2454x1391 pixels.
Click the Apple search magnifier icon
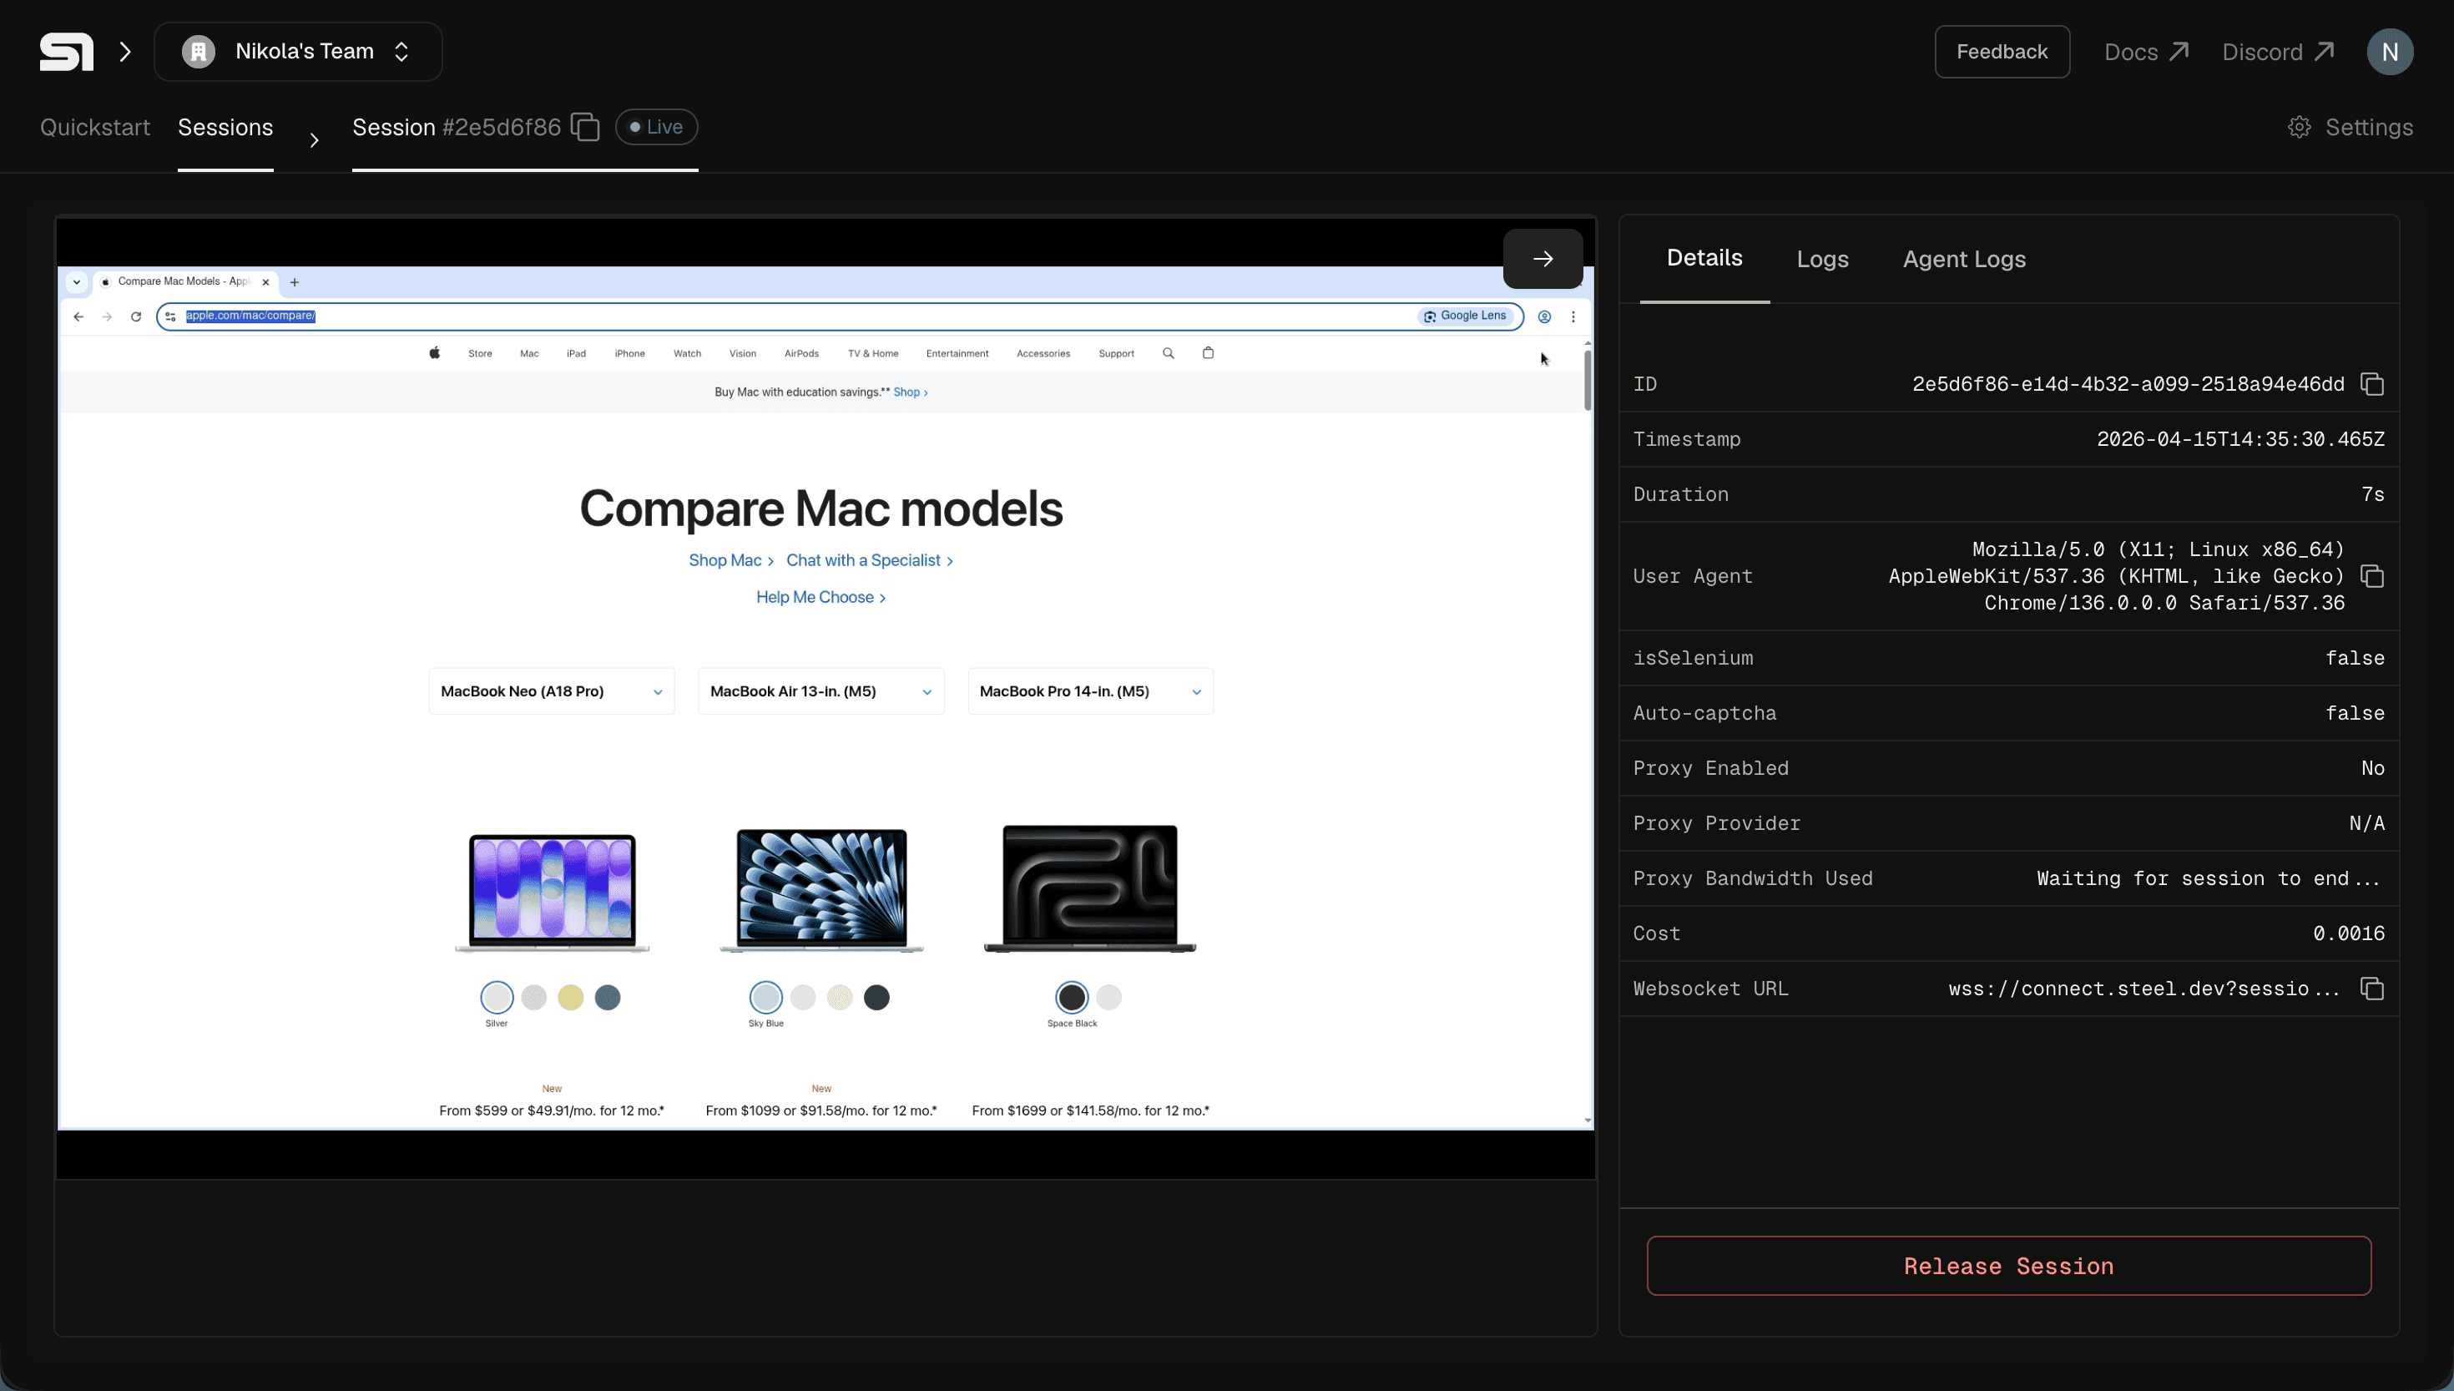tap(1168, 353)
